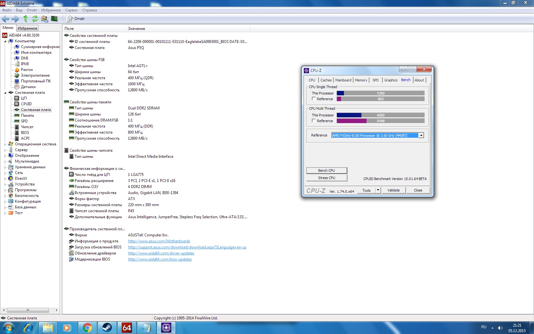Open the Tools dropdown arrow in CPU-Z
This screenshot has height=334, width=534.
coord(378,190)
